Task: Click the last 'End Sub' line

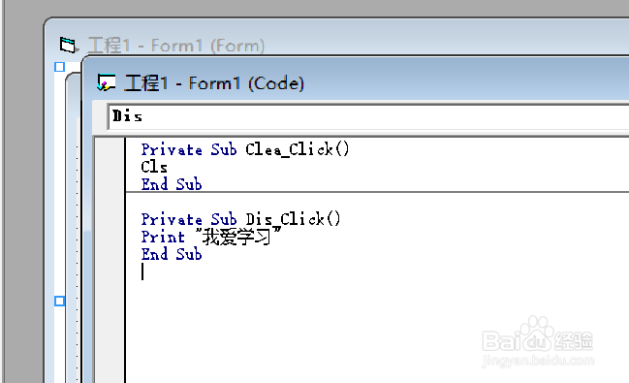Action: tap(172, 254)
